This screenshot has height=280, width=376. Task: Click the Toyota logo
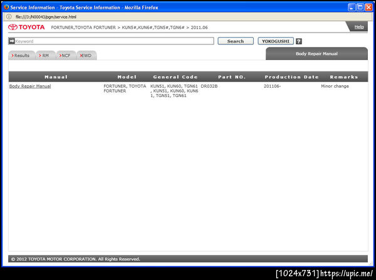26,27
